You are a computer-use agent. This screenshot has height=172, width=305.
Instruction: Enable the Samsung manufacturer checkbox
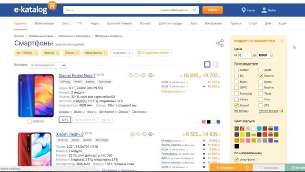pos(236,94)
